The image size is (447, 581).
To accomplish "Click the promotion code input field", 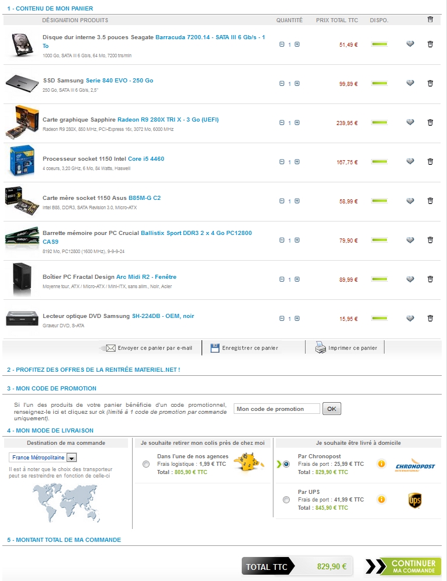I will (x=276, y=409).
